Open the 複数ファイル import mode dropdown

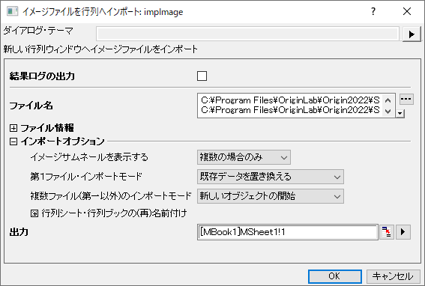(x=271, y=196)
